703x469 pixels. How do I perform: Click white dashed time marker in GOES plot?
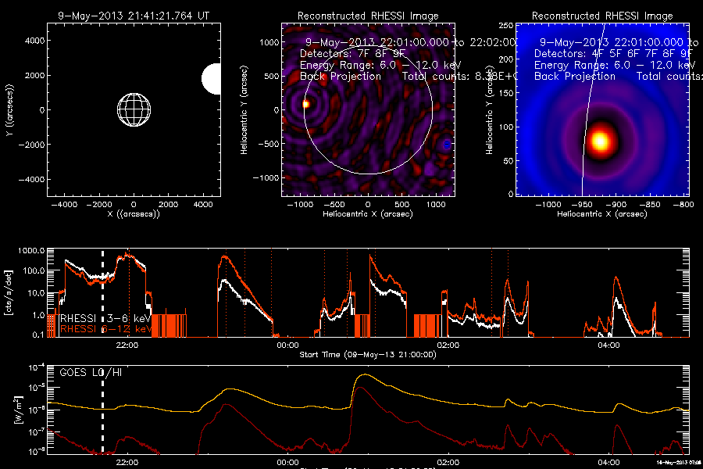[x=102, y=410]
